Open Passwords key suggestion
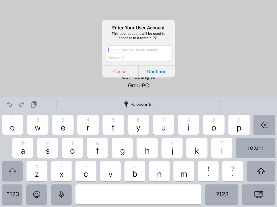 click(138, 104)
